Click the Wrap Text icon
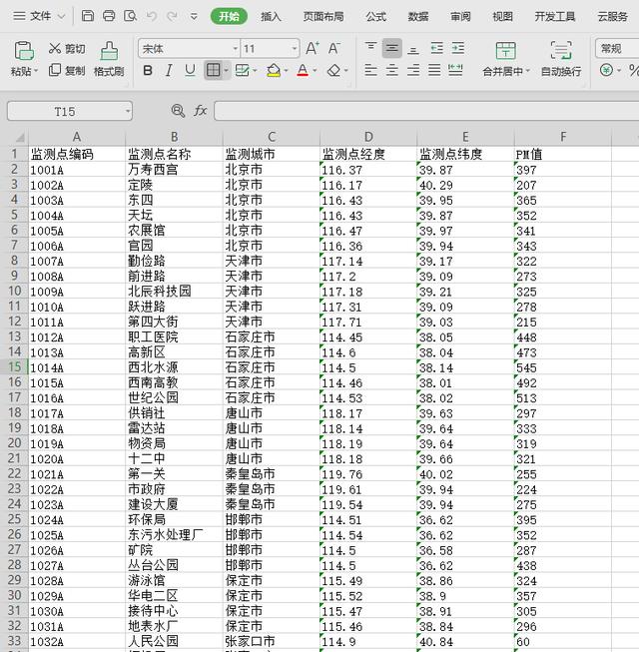The width and height of the screenshot is (639, 652). point(561,51)
